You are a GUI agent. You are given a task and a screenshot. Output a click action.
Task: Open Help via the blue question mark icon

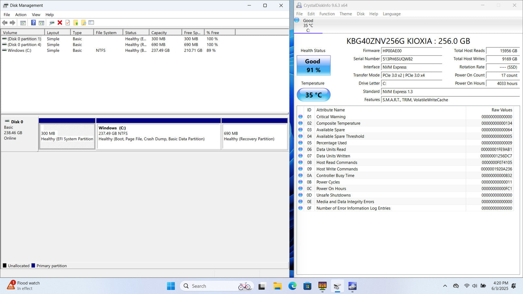(x=33, y=23)
